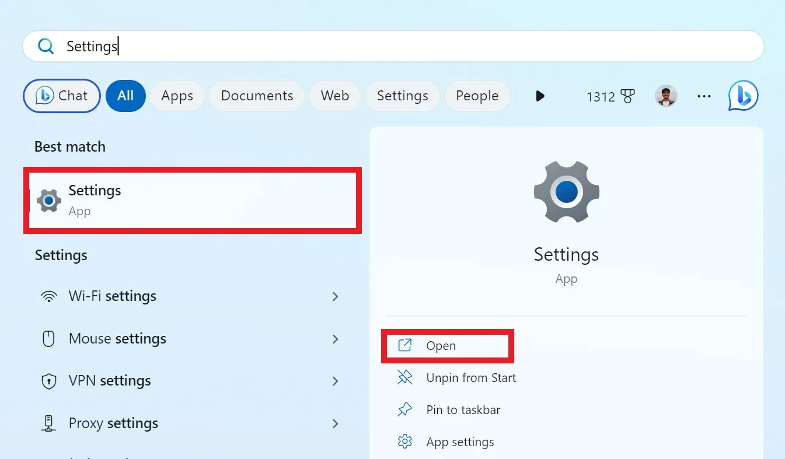Click the Chat button
The height and width of the screenshot is (459, 785).
tap(61, 96)
